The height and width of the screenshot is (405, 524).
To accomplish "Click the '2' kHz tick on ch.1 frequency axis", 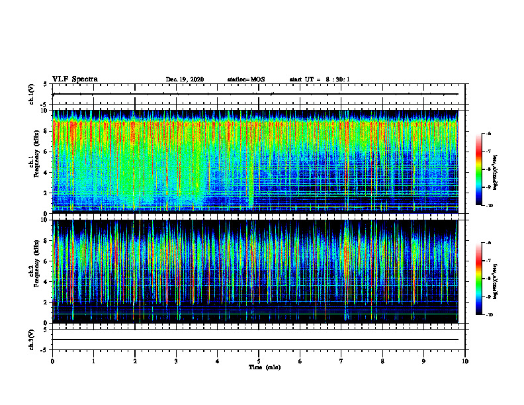I will click(46, 193).
